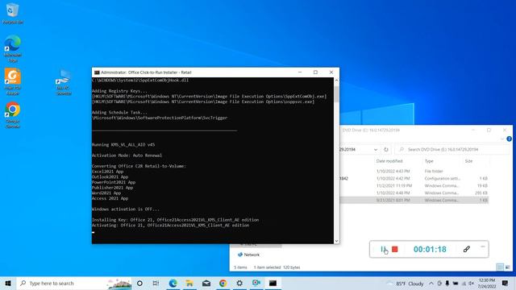Open Microsoft Edge from the taskbar

pos(173,283)
